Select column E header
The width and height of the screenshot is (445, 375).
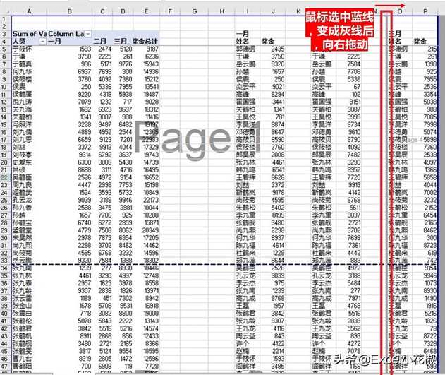pyautogui.click(x=145, y=12)
